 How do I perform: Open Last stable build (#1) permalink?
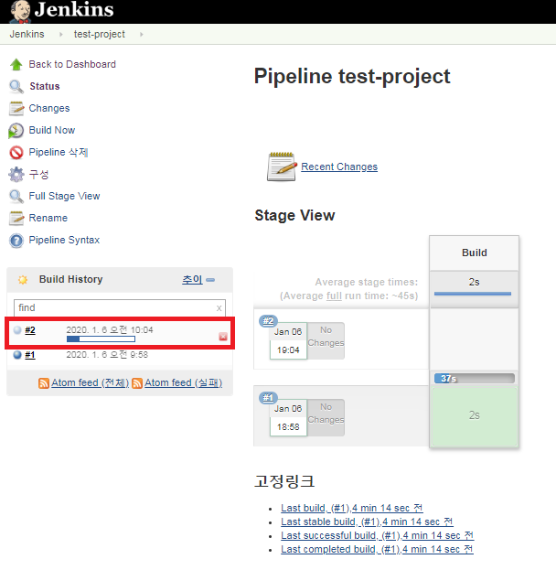coord(367,522)
